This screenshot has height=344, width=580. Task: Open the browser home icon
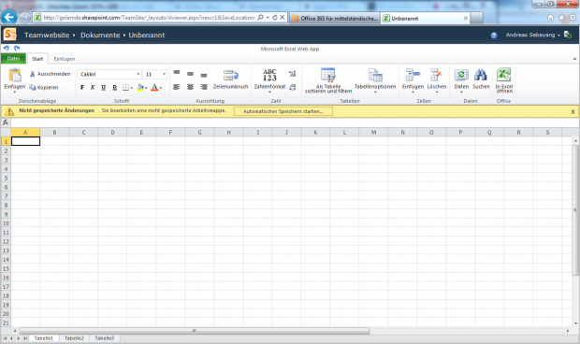(x=550, y=18)
